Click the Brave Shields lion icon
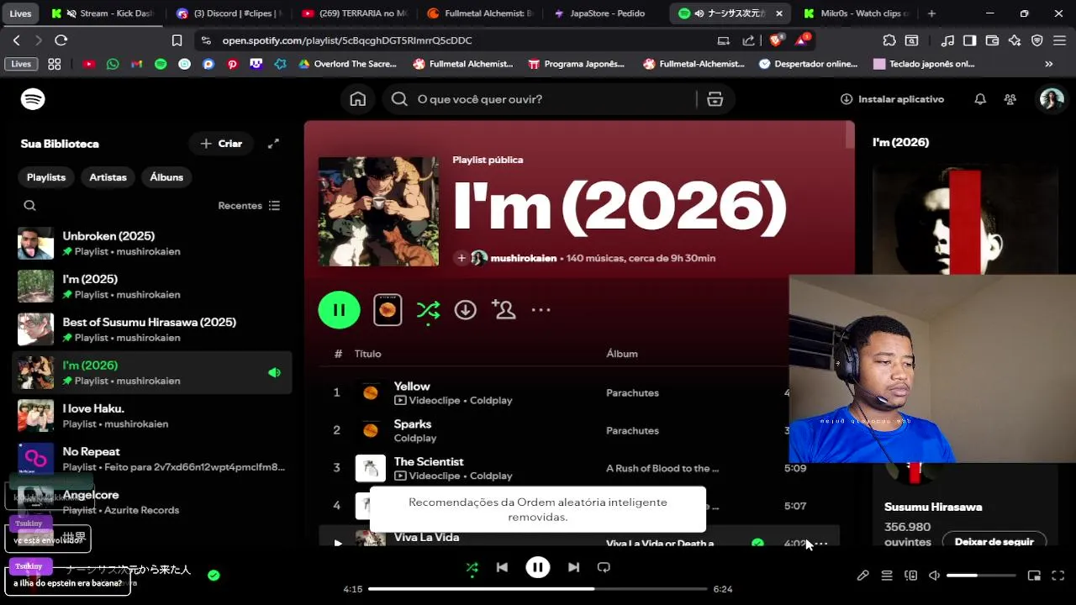 (777, 39)
